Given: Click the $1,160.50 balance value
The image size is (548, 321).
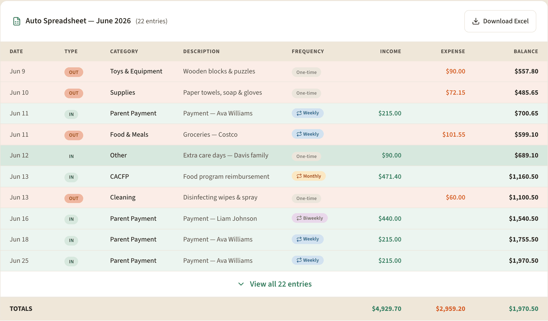Looking at the screenshot, I should (523, 176).
